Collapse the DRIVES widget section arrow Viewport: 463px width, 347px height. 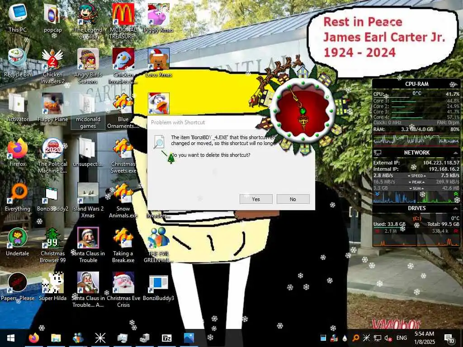(456, 208)
